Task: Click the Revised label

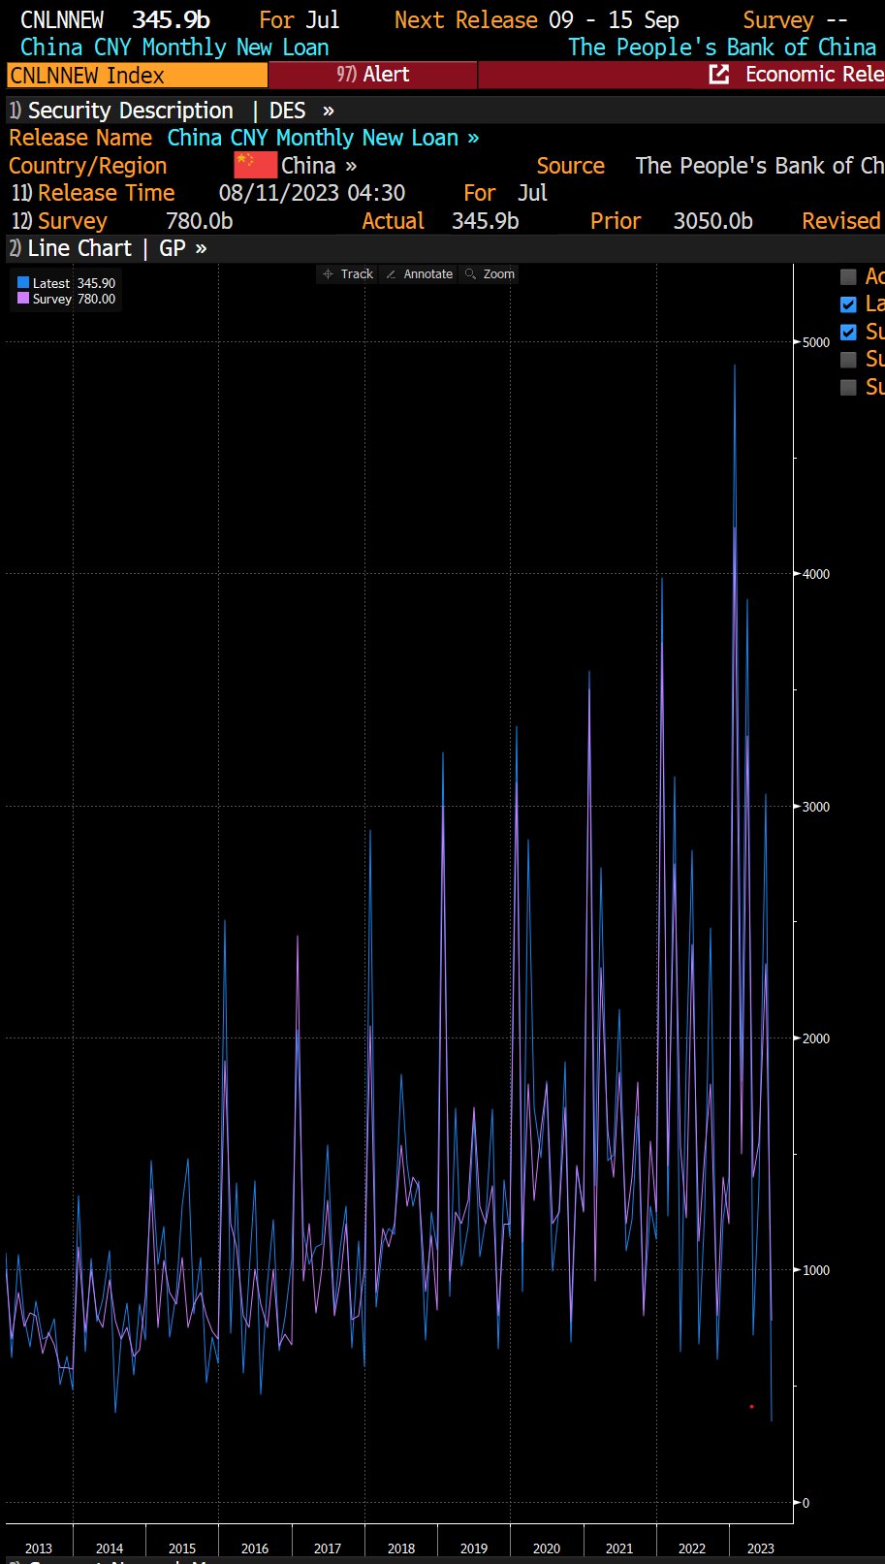Action: coord(841,221)
